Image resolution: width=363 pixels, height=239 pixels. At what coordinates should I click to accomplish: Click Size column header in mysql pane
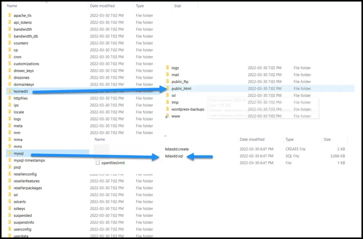[x=327, y=140]
